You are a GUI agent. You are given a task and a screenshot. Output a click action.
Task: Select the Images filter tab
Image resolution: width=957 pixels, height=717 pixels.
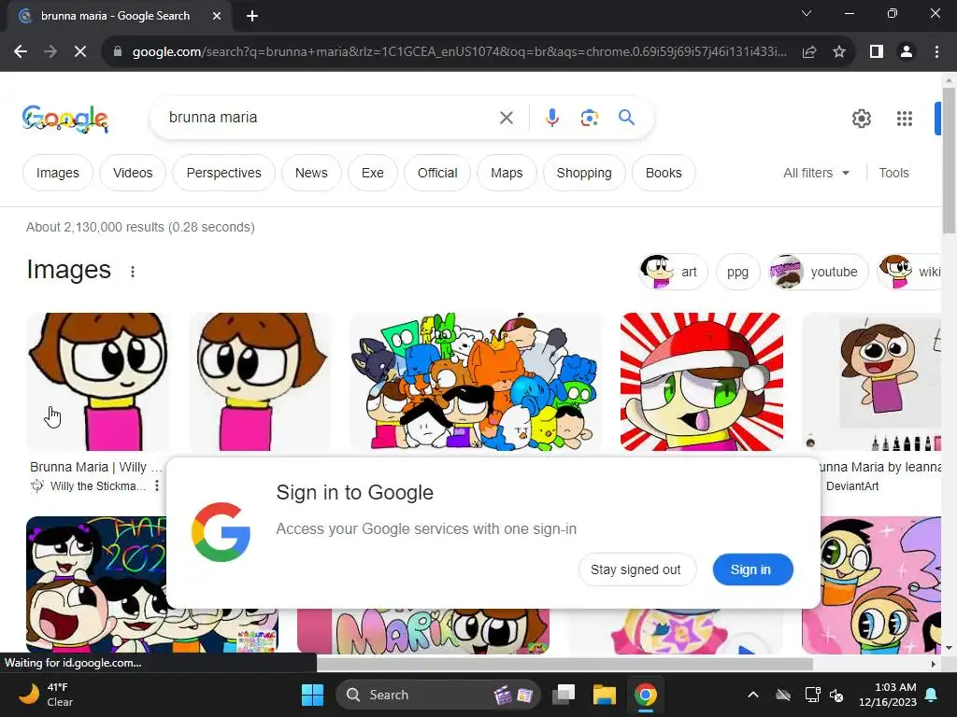click(57, 173)
